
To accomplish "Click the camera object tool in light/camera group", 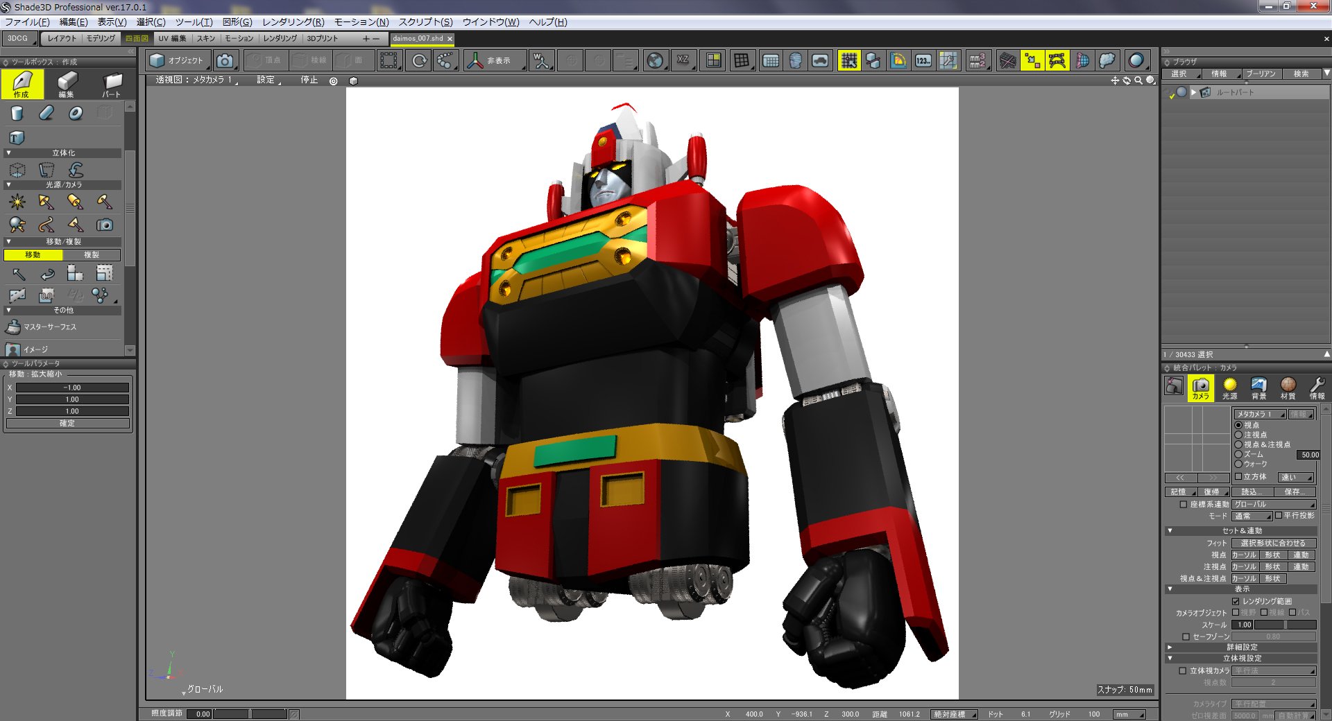I will (x=104, y=225).
